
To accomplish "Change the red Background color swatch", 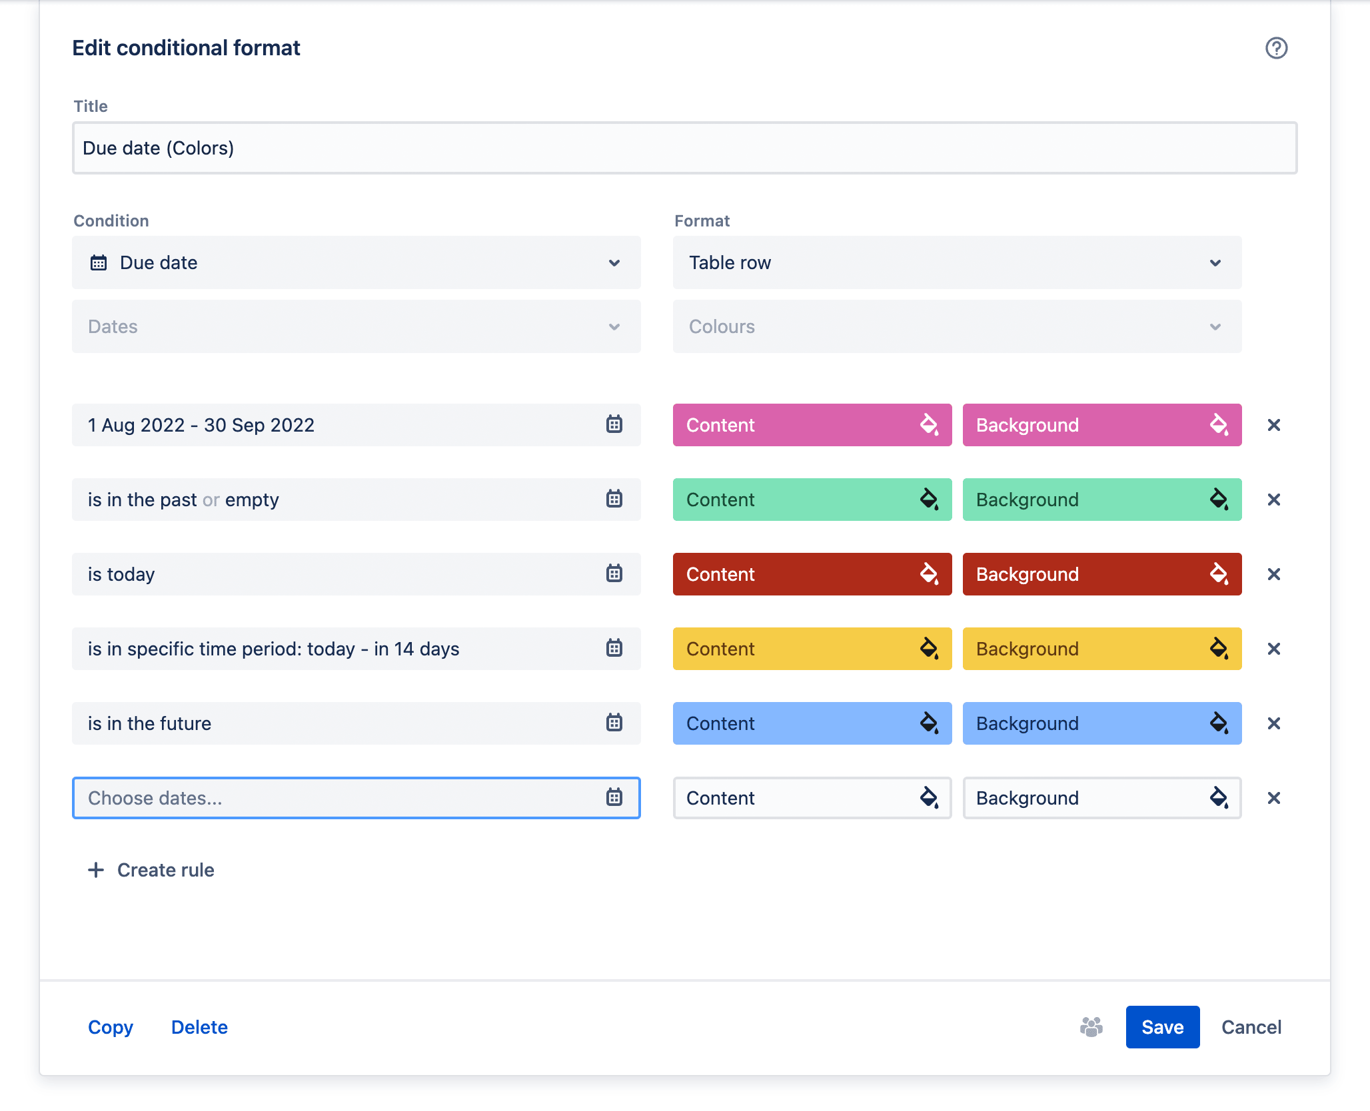I will pyautogui.click(x=1102, y=574).
